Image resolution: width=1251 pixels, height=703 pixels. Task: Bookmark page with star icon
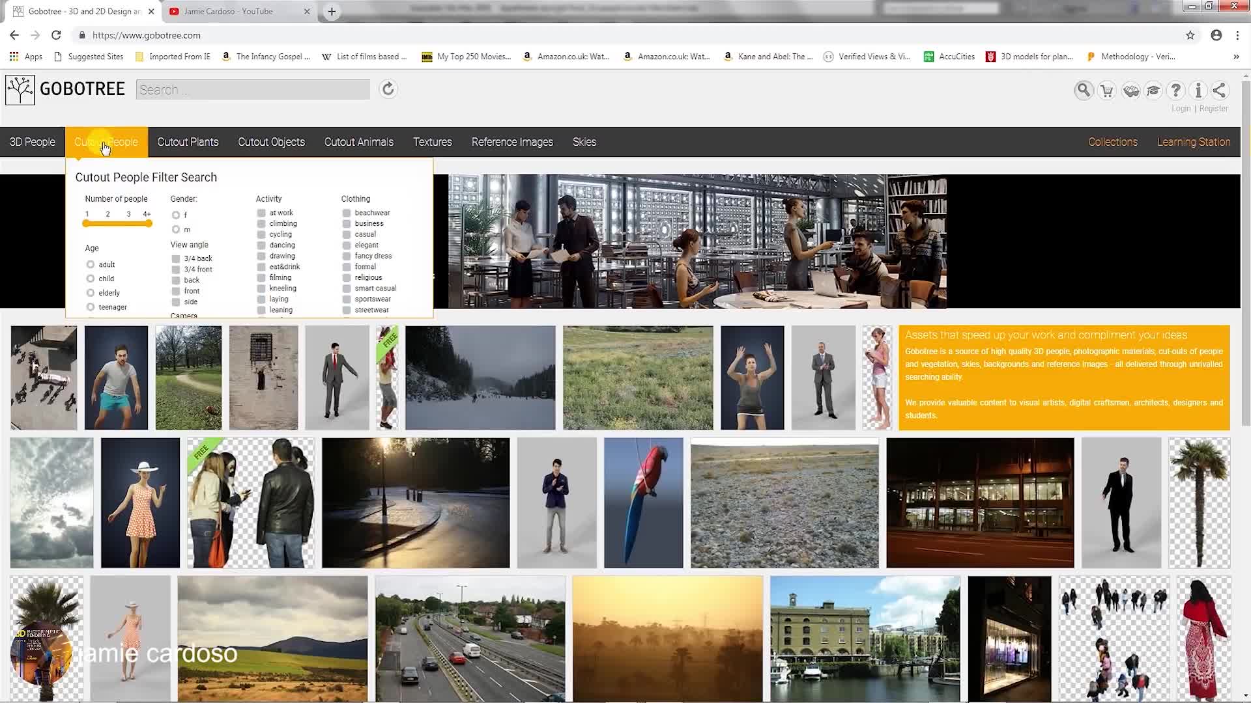1190,35
